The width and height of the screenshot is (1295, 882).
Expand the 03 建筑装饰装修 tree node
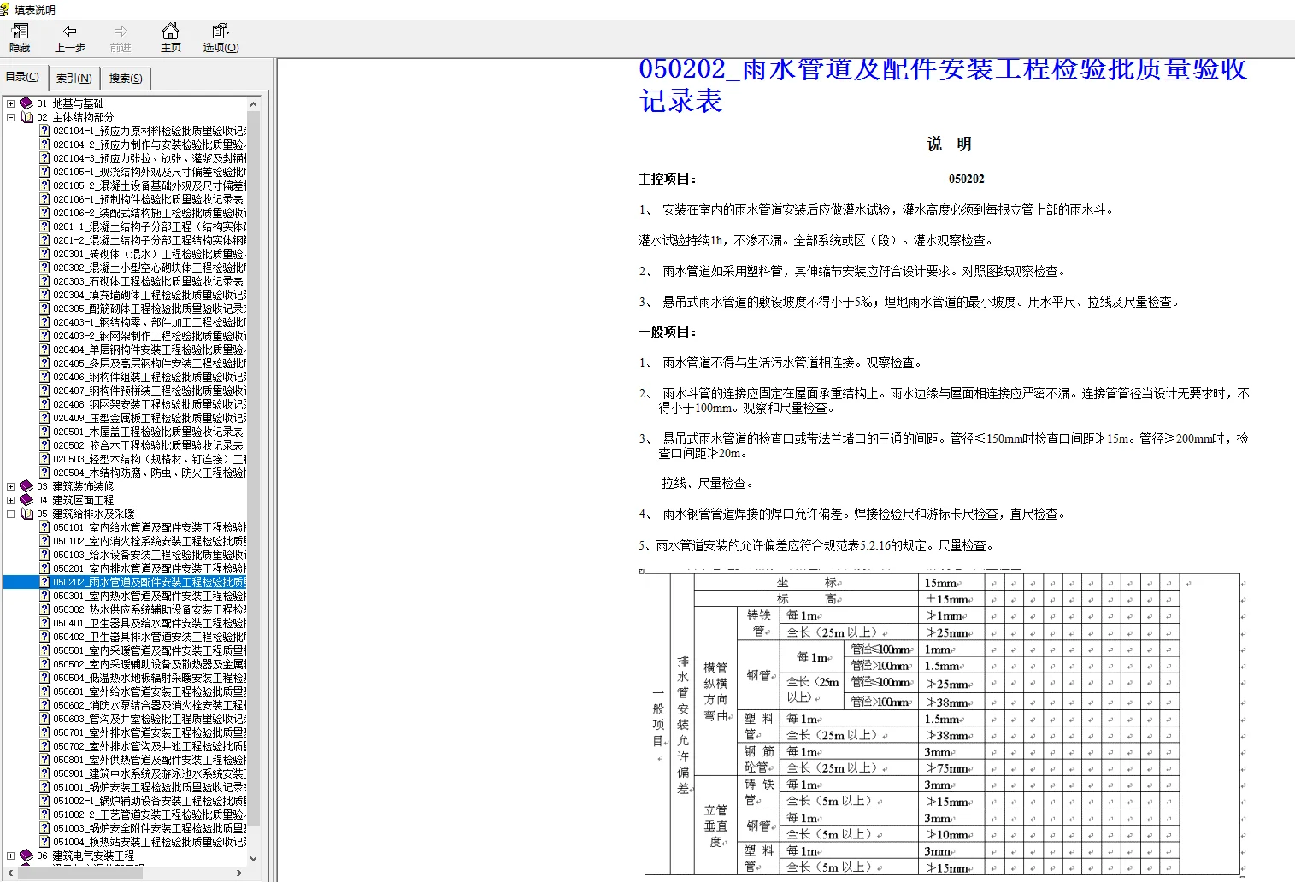tap(9, 485)
